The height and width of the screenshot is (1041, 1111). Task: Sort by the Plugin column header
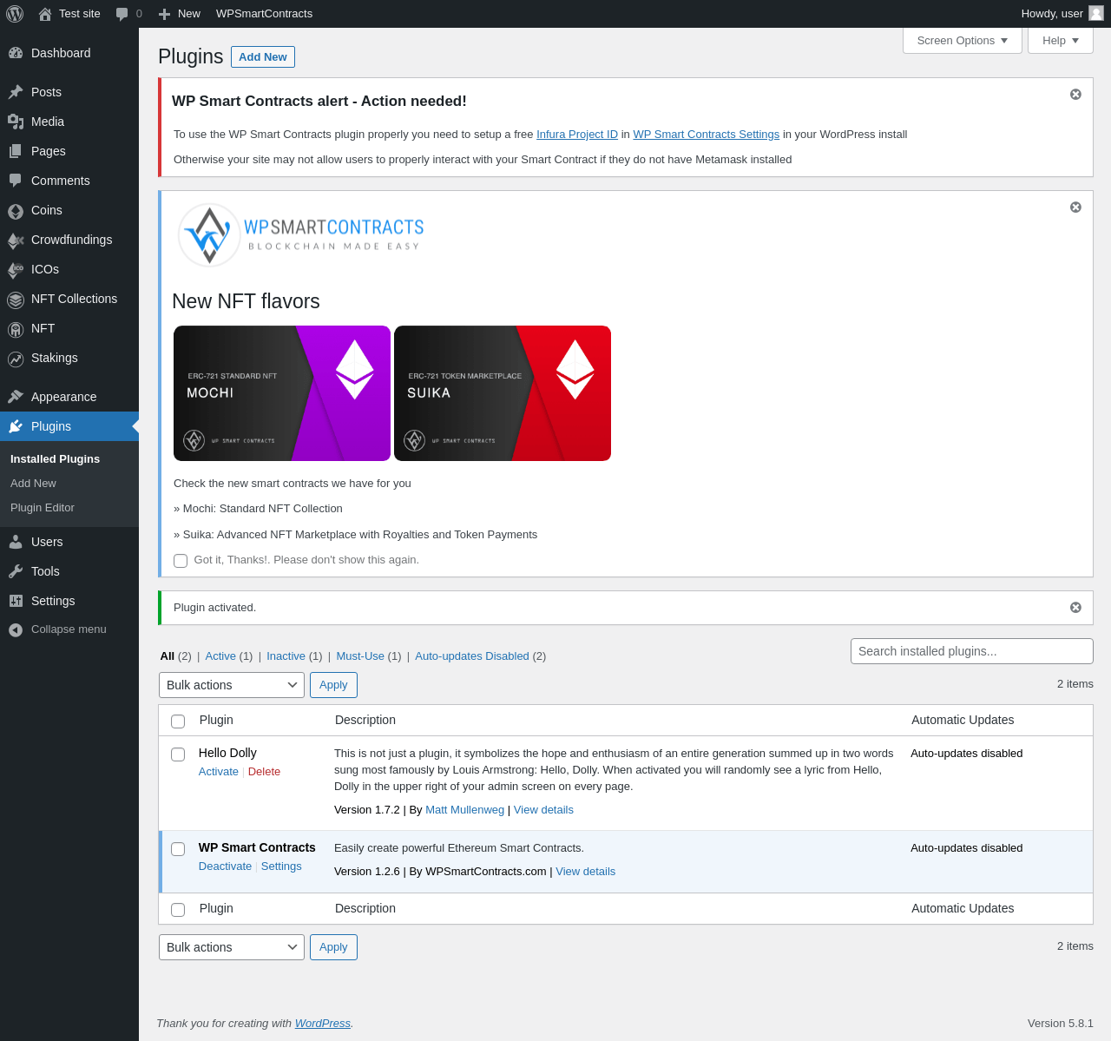point(216,720)
